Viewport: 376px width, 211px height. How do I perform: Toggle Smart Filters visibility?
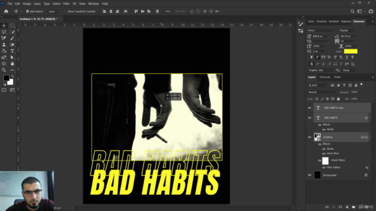point(320,161)
